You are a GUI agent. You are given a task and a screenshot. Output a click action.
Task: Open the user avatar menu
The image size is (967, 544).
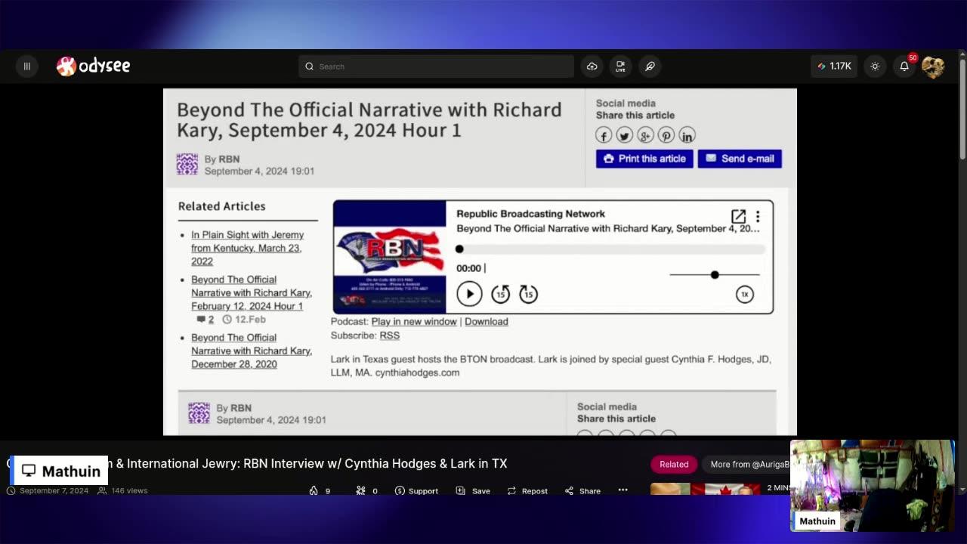[933, 66]
